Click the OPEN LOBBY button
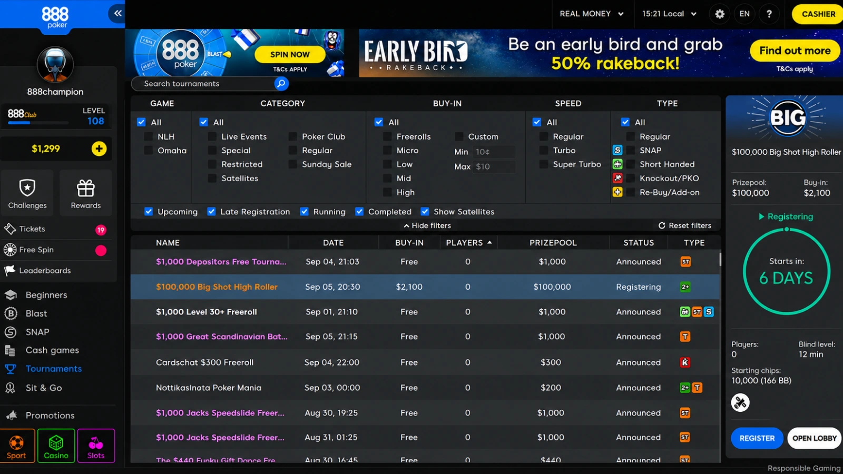843x474 pixels. point(814,438)
